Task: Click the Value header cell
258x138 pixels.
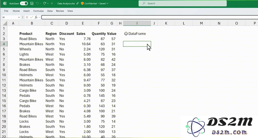Action: pyautogui.click(x=112, y=34)
